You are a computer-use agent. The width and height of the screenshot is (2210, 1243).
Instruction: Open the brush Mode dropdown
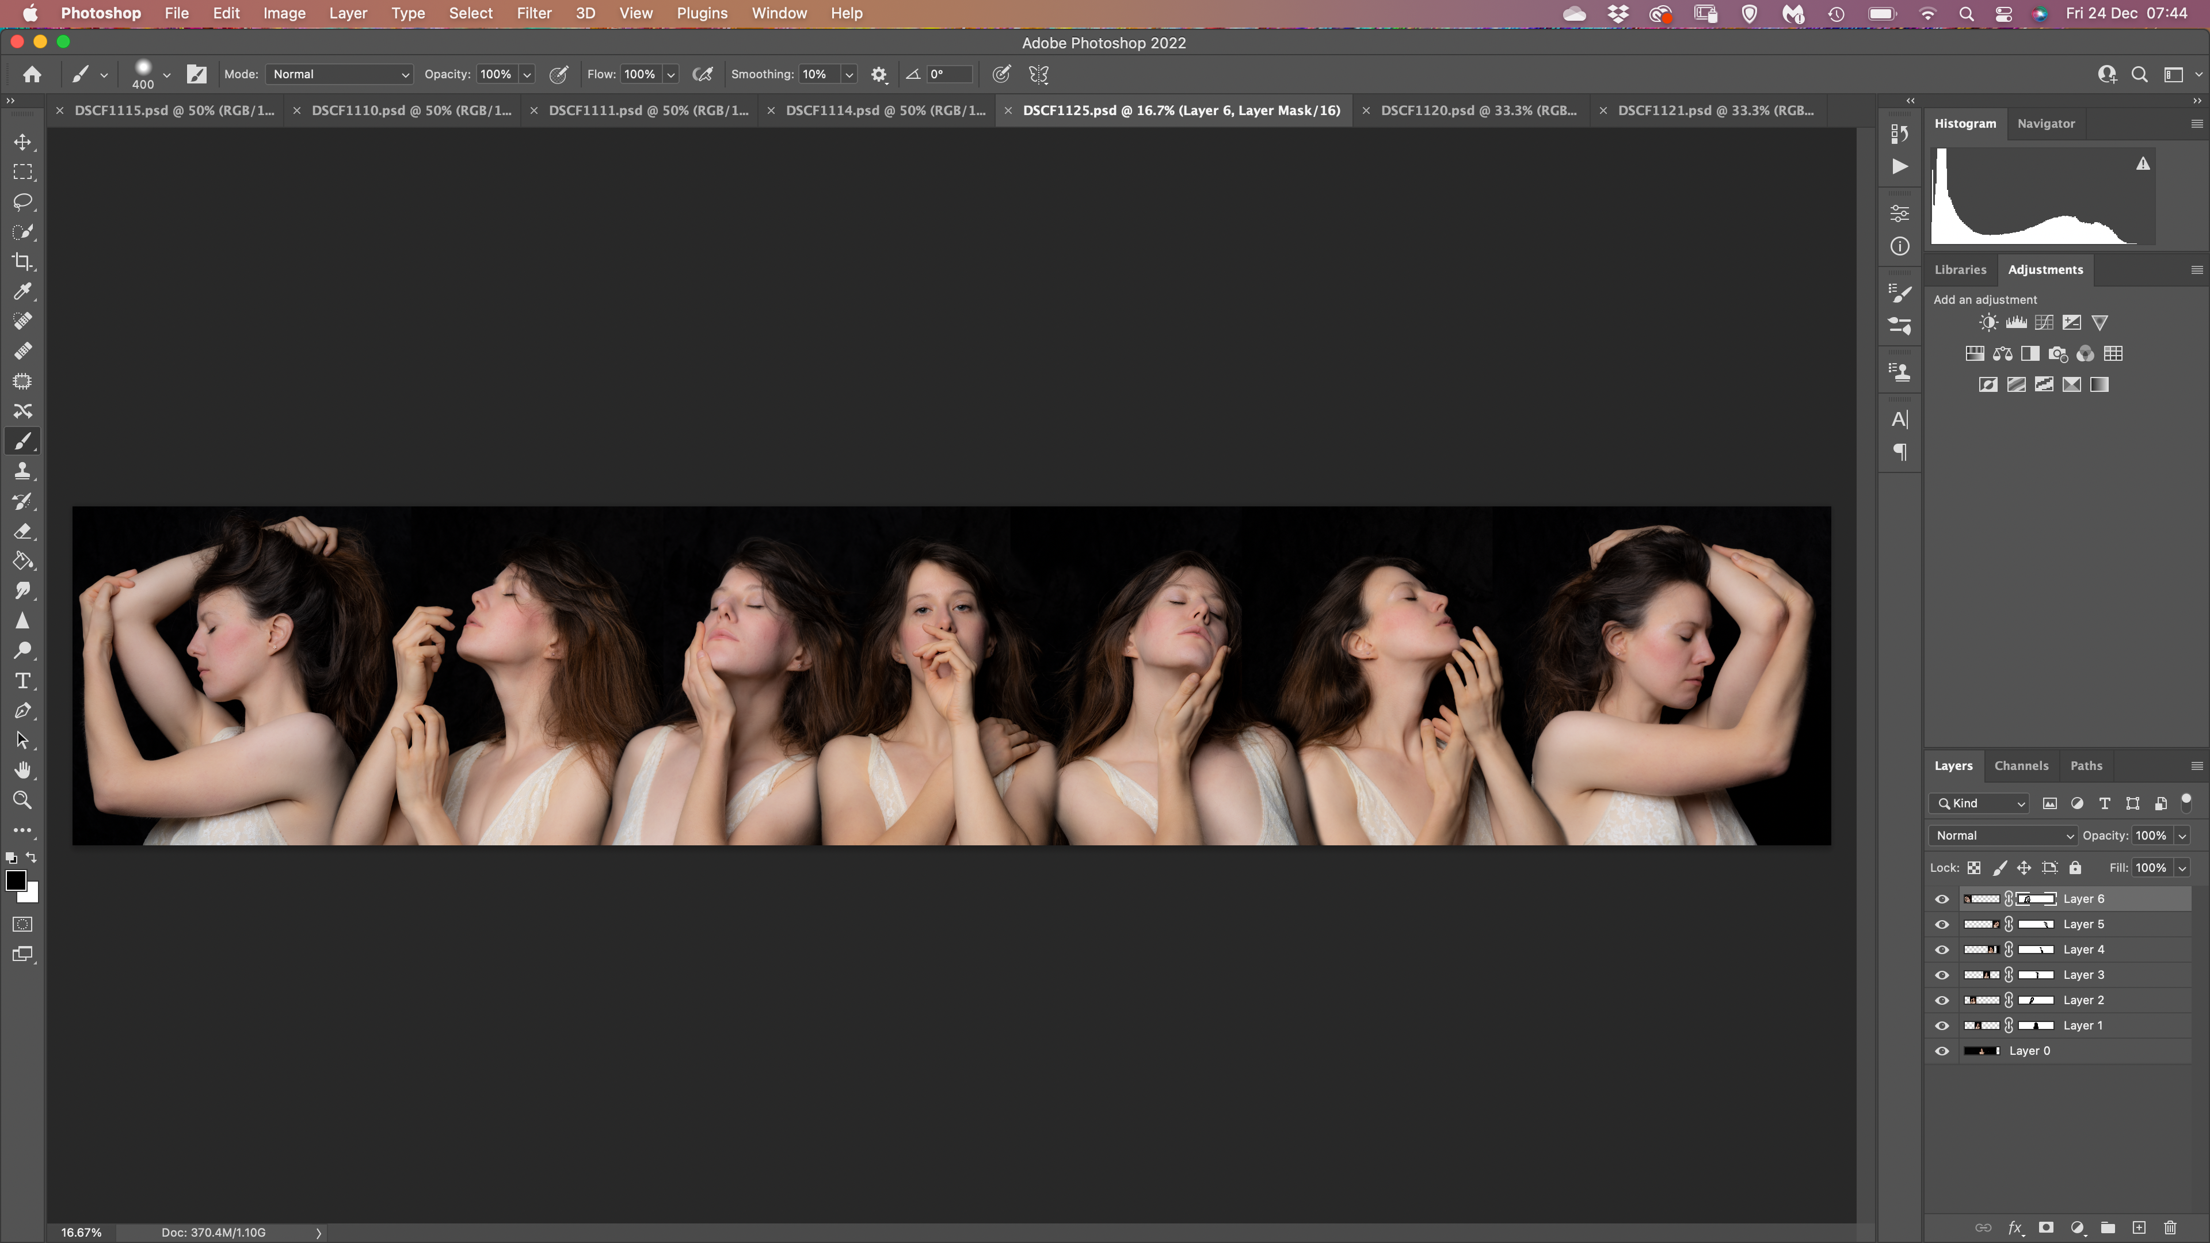tap(340, 75)
